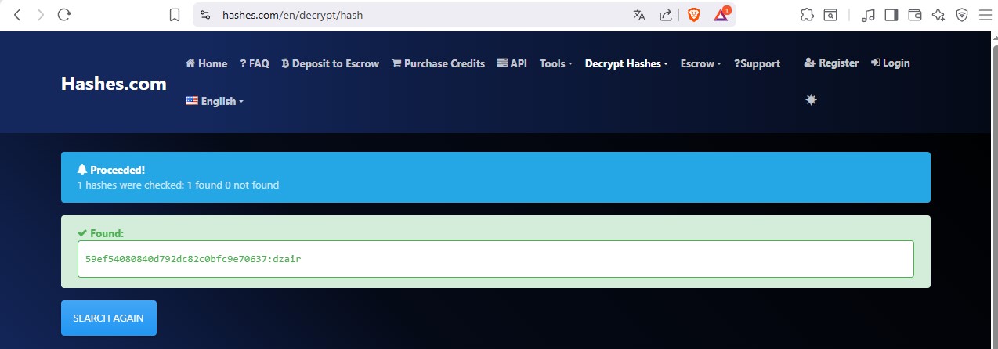Click the Login link
998x349 pixels.
(x=891, y=63)
